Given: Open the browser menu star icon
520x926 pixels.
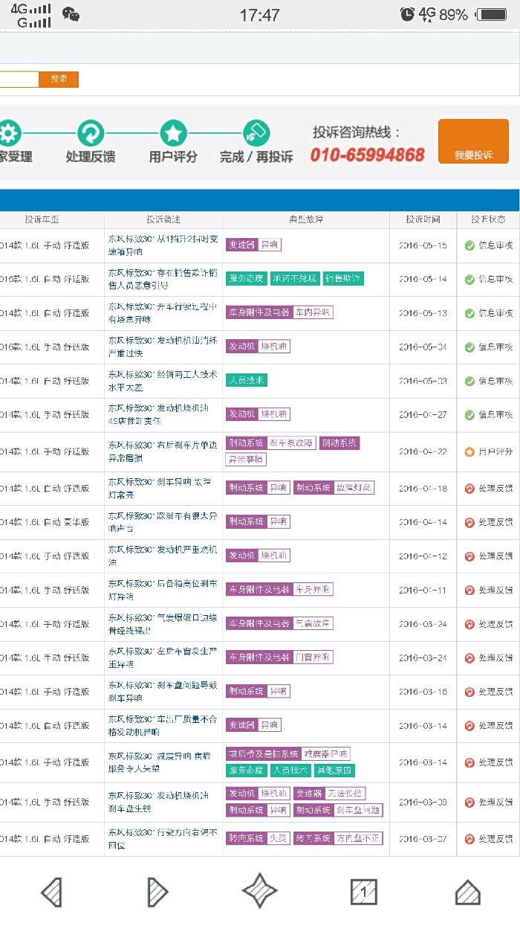Looking at the screenshot, I should (x=259, y=891).
